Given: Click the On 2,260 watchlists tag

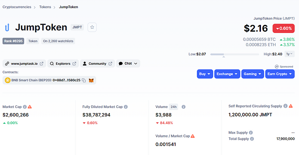Looking at the screenshot, I should click(x=58, y=41).
